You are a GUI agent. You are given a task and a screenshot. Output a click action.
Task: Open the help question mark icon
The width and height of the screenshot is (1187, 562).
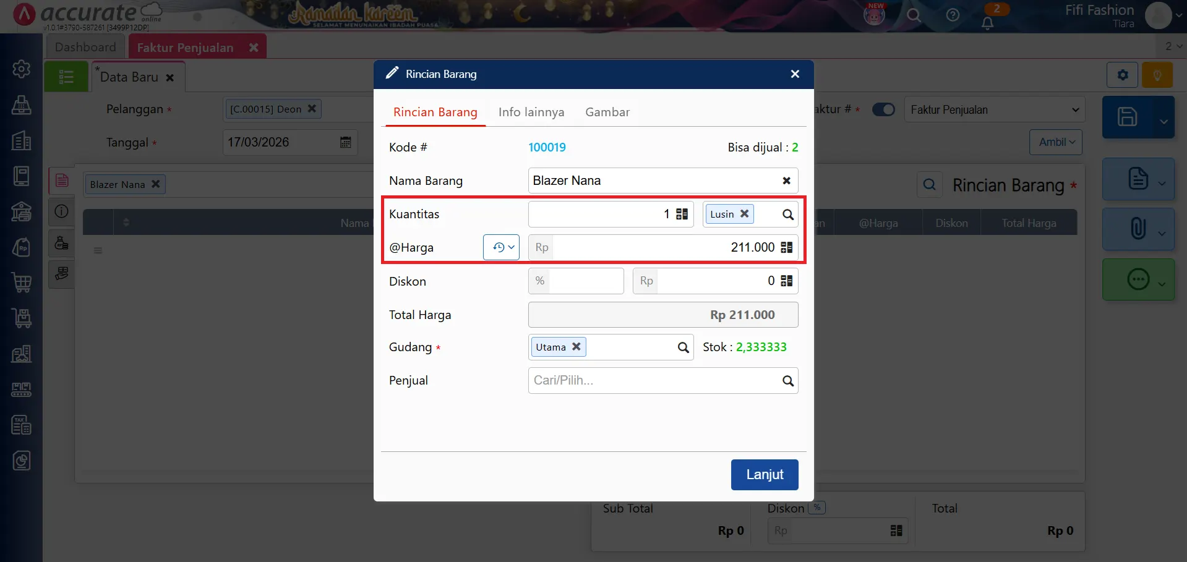click(x=953, y=15)
